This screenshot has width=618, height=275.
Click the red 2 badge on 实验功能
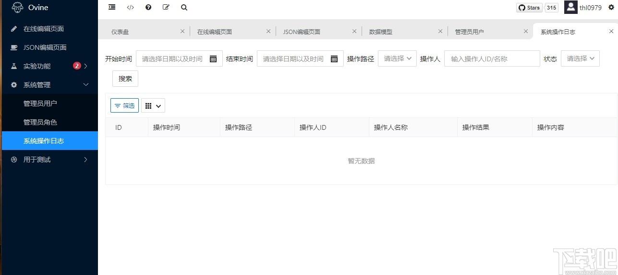77,66
